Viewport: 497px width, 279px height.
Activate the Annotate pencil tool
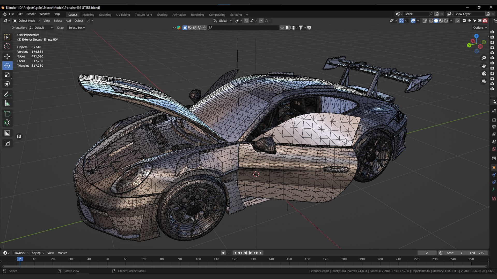[x=7, y=94]
